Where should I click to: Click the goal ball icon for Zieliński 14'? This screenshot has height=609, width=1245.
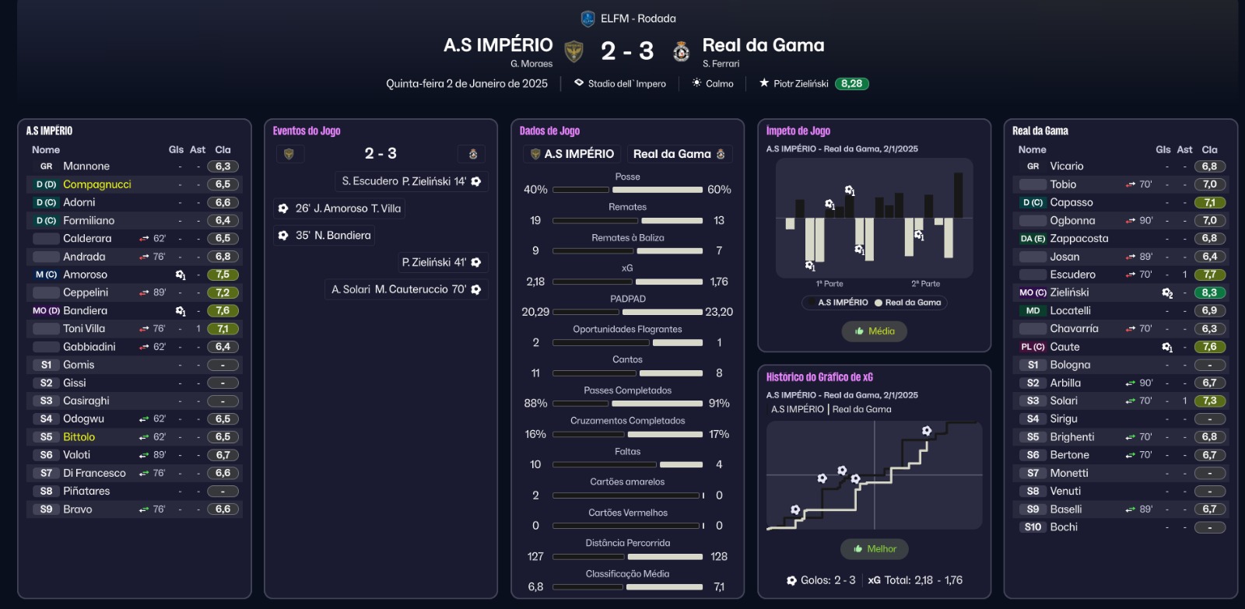(x=476, y=181)
